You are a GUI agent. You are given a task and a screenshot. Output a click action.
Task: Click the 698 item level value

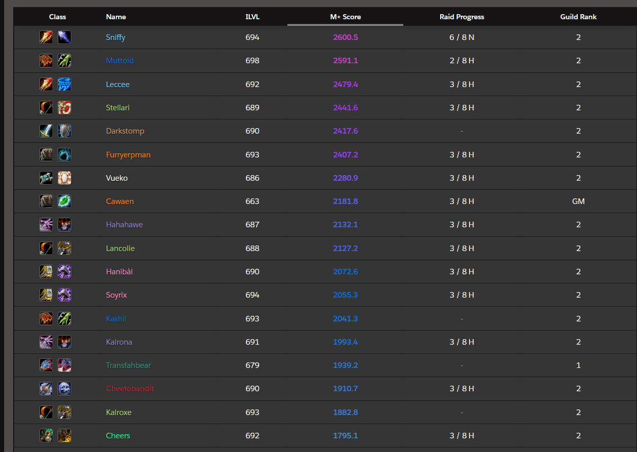252,61
